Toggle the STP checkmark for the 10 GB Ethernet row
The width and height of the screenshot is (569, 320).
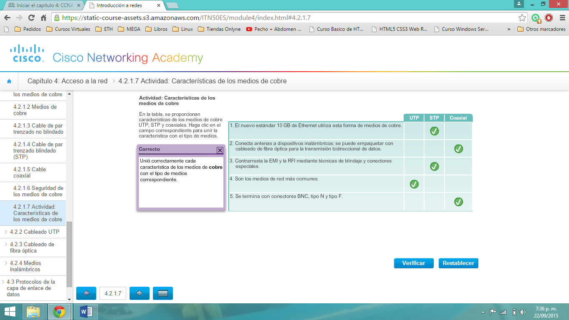click(x=434, y=130)
